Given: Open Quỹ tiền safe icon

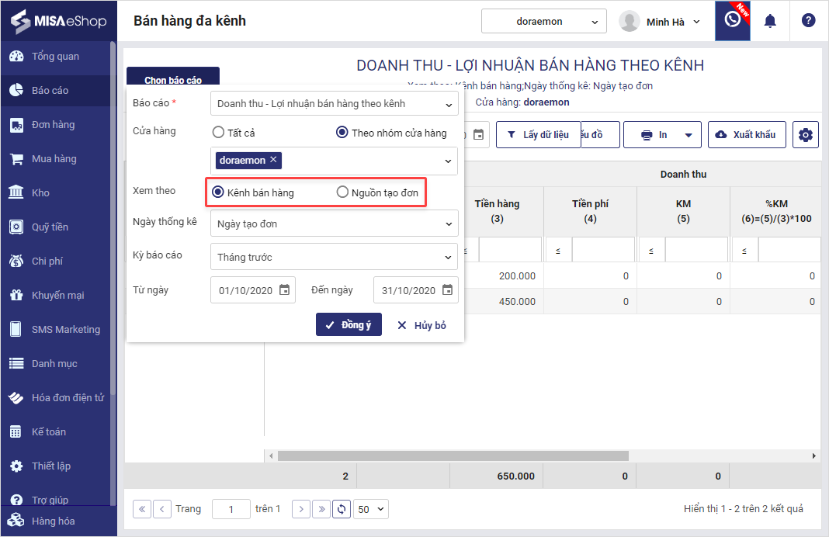Looking at the screenshot, I should tap(16, 227).
